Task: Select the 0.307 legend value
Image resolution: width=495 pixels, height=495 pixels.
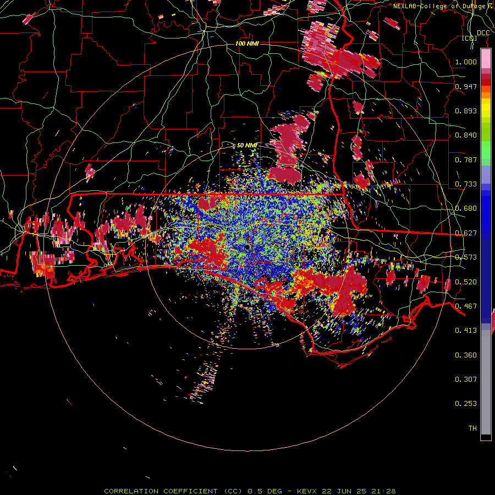Action: tap(466, 380)
